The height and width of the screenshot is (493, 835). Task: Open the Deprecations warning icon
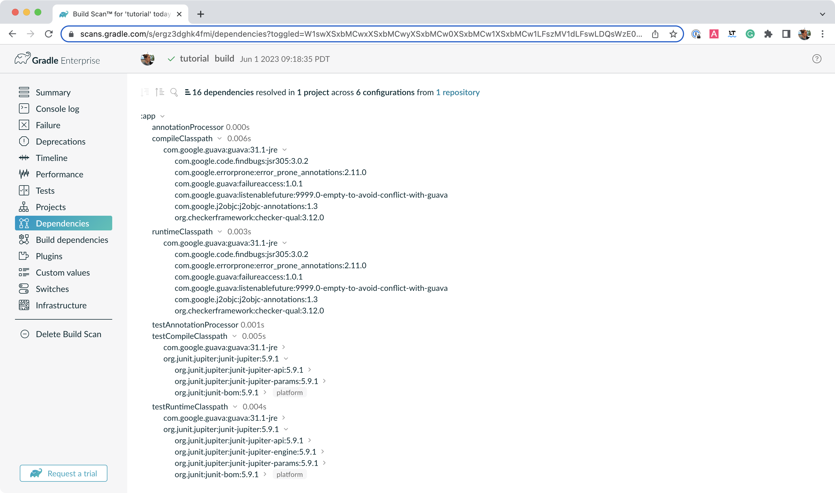point(24,141)
